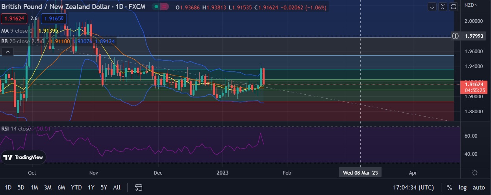Click the red sell price 1.91624 button
Screen dimensions: 491x195
tap(13, 18)
